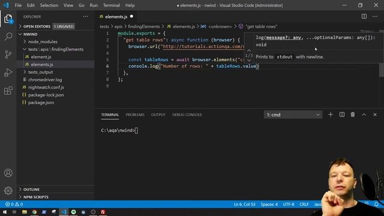The height and width of the screenshot is (216, 384).
Task: Open nightwatch.conf.js file
Action: (x=55, y=87)
